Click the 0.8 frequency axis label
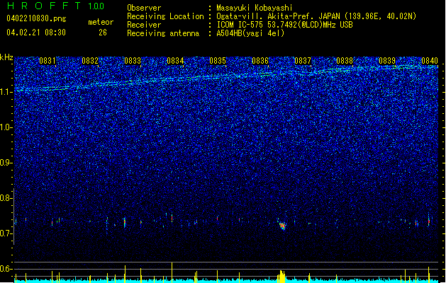This screenshot has height=283, width=446. 6,198
